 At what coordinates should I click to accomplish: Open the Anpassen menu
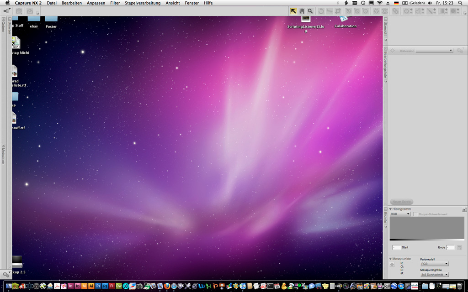coord(96,3)
